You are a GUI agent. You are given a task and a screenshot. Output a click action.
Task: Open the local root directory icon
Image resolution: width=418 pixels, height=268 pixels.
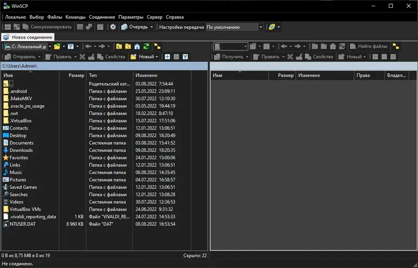coord(128,46)
